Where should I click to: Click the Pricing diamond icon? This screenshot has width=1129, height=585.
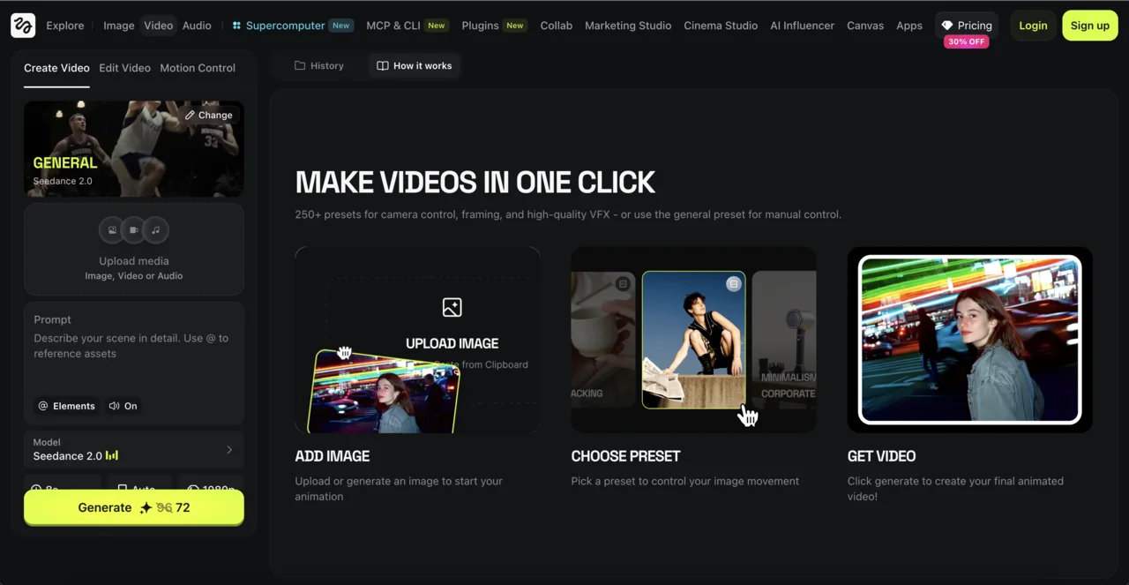(947, 26)
